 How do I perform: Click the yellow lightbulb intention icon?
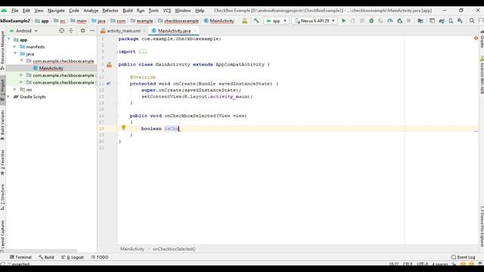coord(123,128)
